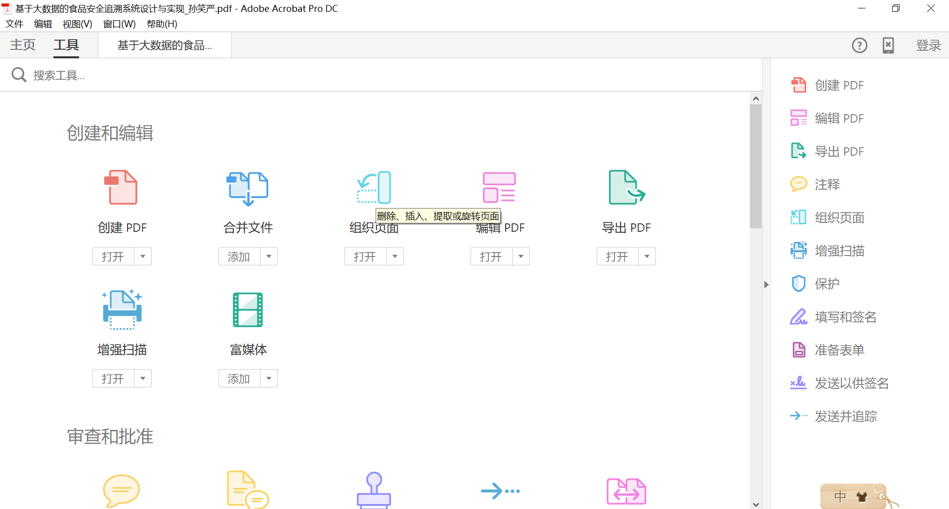Click the 中 input method indicator
This screenshot has height=509, width=949.
[840, 497]
